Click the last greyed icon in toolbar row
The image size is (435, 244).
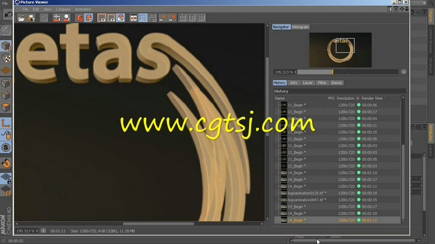pyautogui.click(x=201, y=18)
